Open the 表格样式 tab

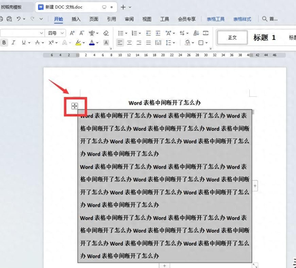point(242,19)
